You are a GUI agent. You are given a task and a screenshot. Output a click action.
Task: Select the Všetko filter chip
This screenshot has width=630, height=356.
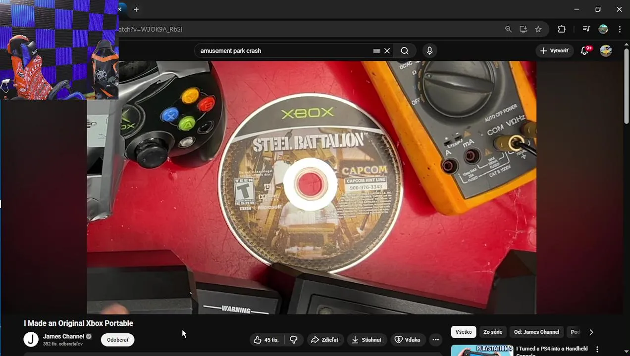(464, 332)
